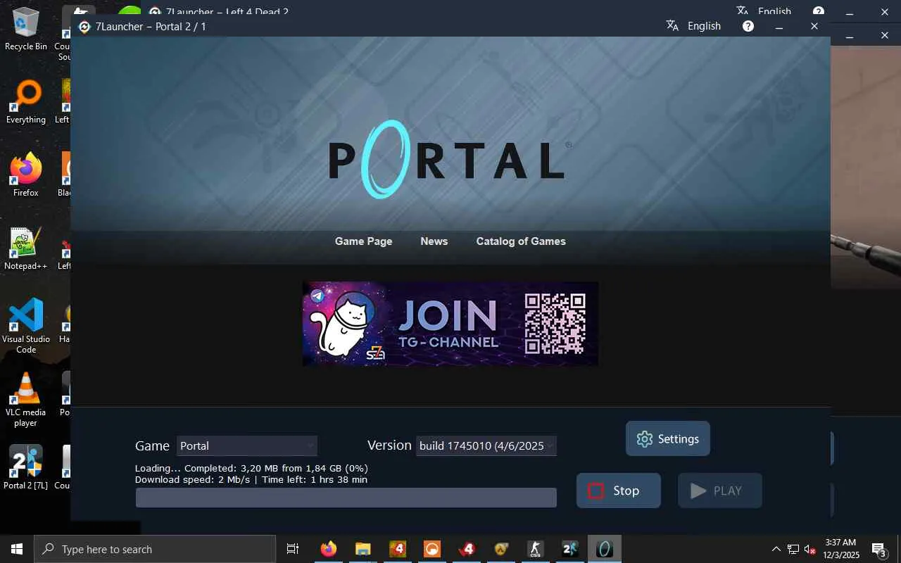
Task: Open the notification center icon
Action: click(x=878, y=549)
